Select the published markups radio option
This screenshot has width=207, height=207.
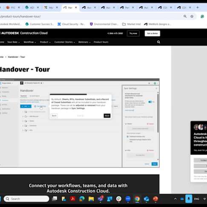click(127, 137)
